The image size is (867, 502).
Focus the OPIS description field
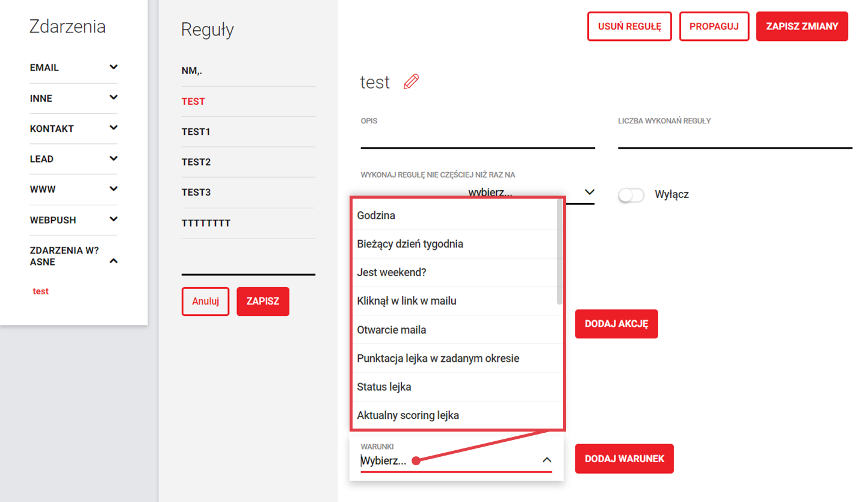click(x=477, y=139)
